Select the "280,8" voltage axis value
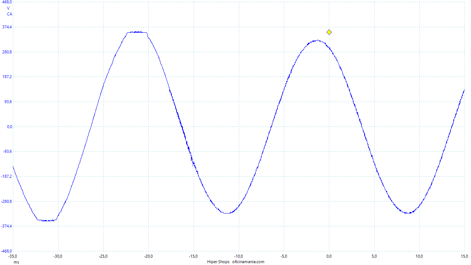471x265 pixels. (7, 52)
